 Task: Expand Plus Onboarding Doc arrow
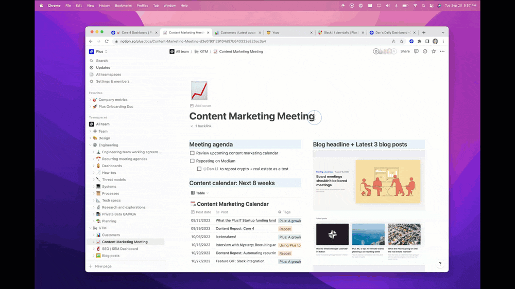90,106
